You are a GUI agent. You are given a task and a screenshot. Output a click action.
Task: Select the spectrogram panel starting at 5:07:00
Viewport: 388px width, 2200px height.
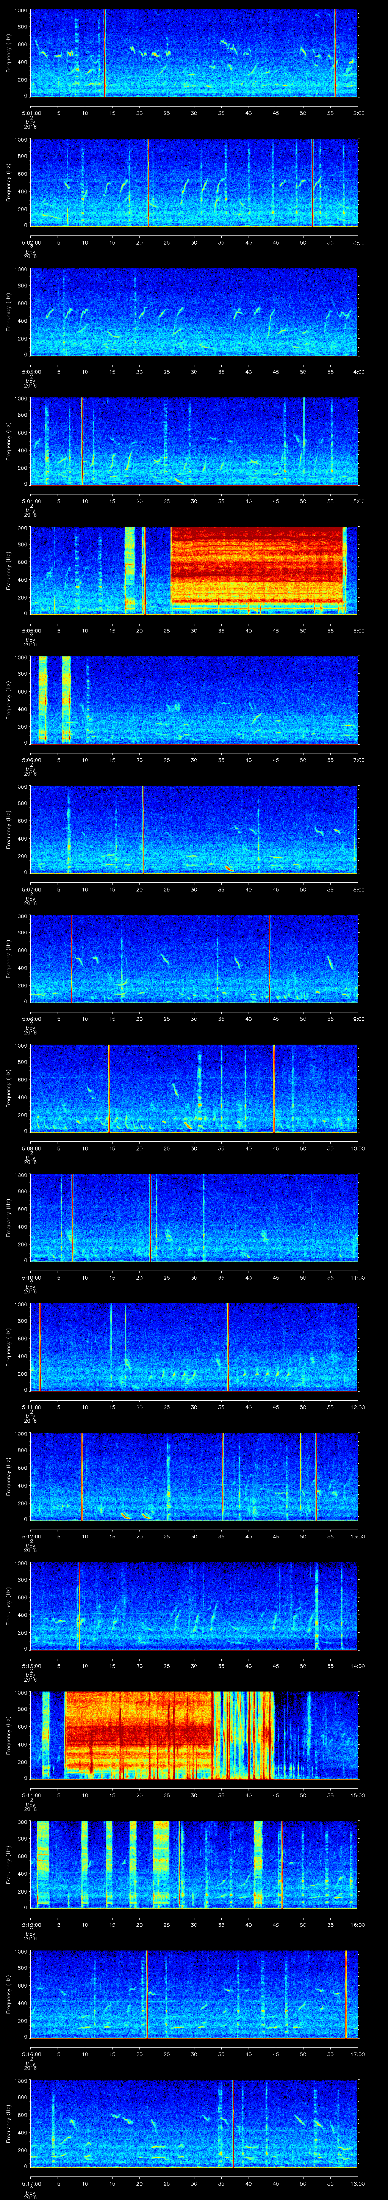coord(194,829)
